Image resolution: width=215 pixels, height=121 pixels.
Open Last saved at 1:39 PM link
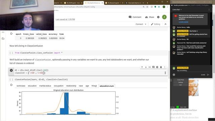(x=65, y=19)
